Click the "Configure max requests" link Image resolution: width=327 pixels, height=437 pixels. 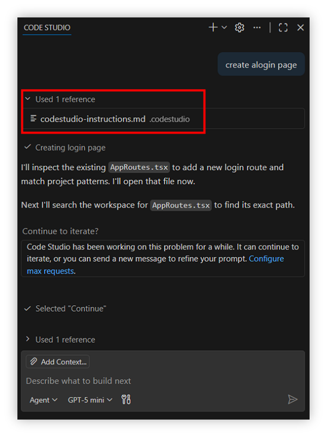point(266,259)
